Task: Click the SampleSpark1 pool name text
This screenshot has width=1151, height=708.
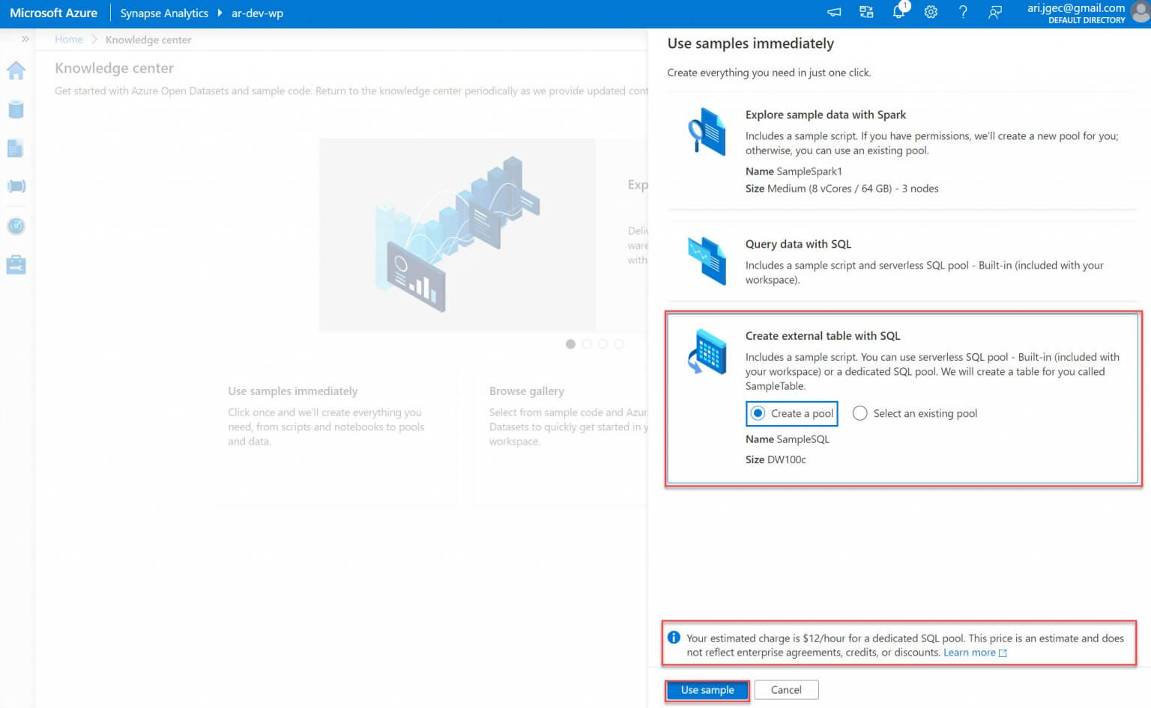Action: [809, 171]
